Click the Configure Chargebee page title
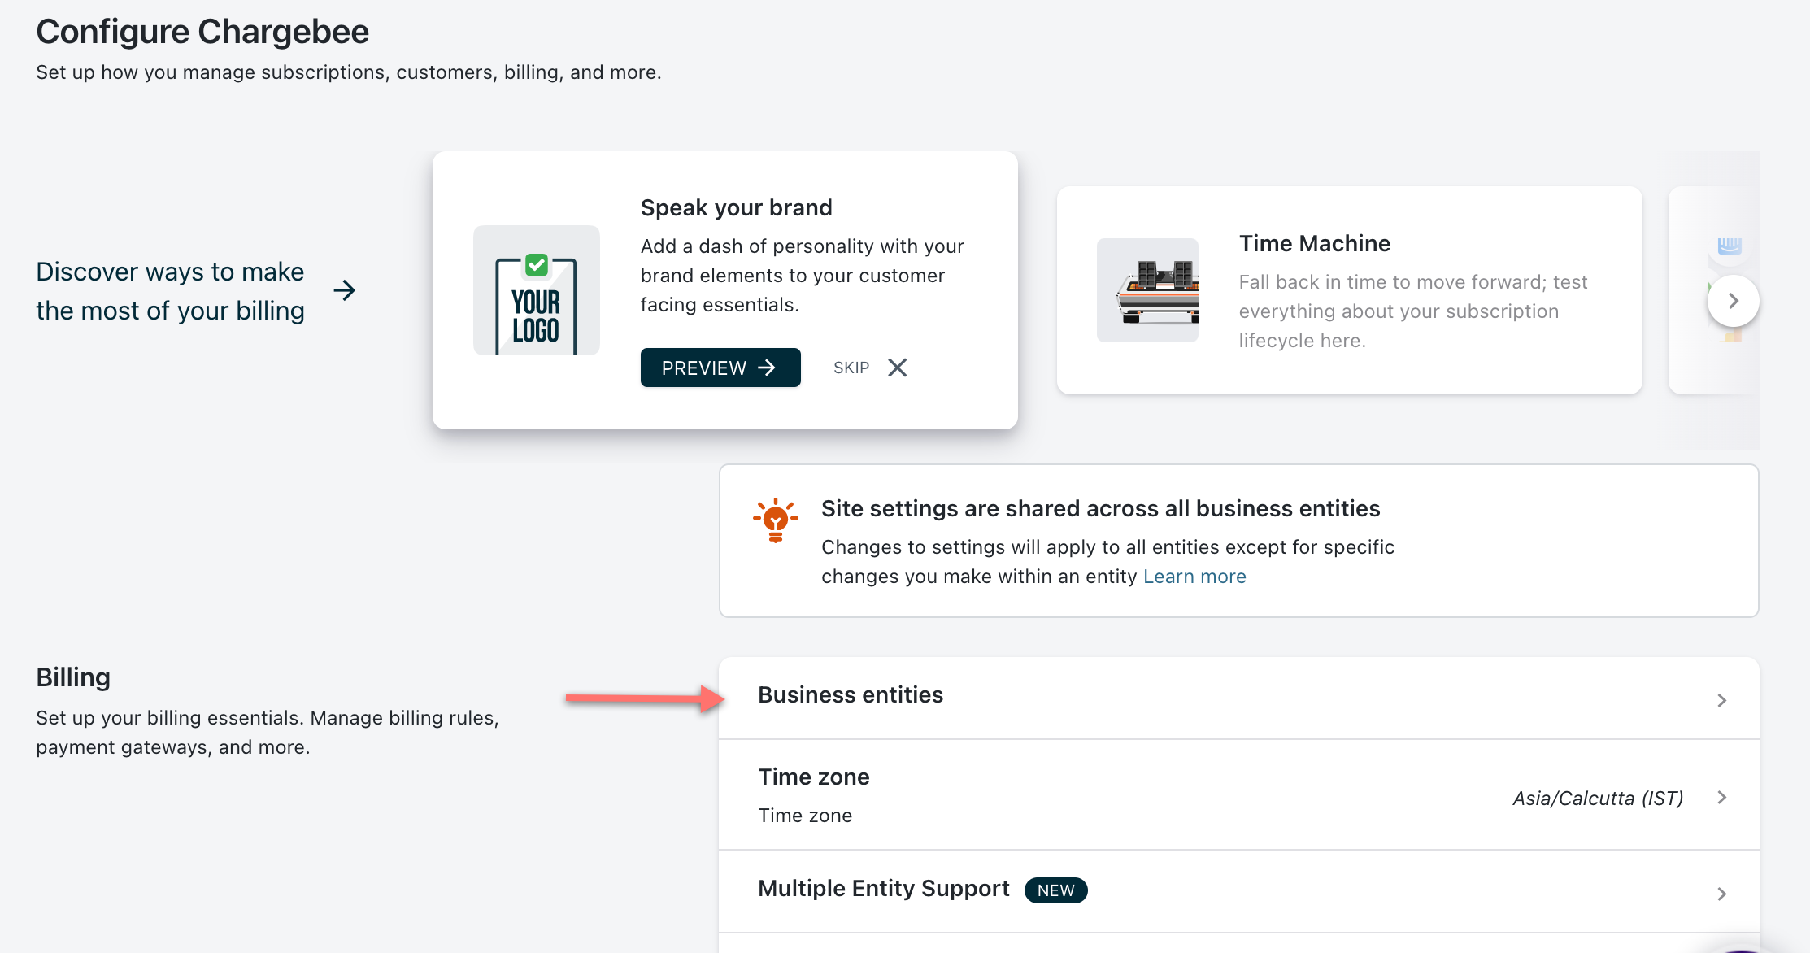 click(202, 32)
